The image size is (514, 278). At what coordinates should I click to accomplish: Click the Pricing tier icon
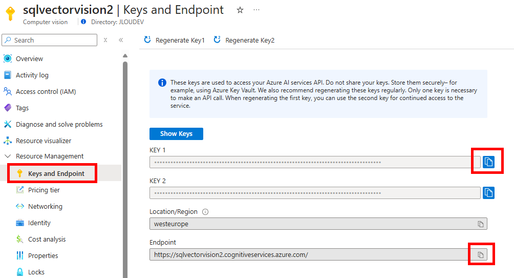19,190
